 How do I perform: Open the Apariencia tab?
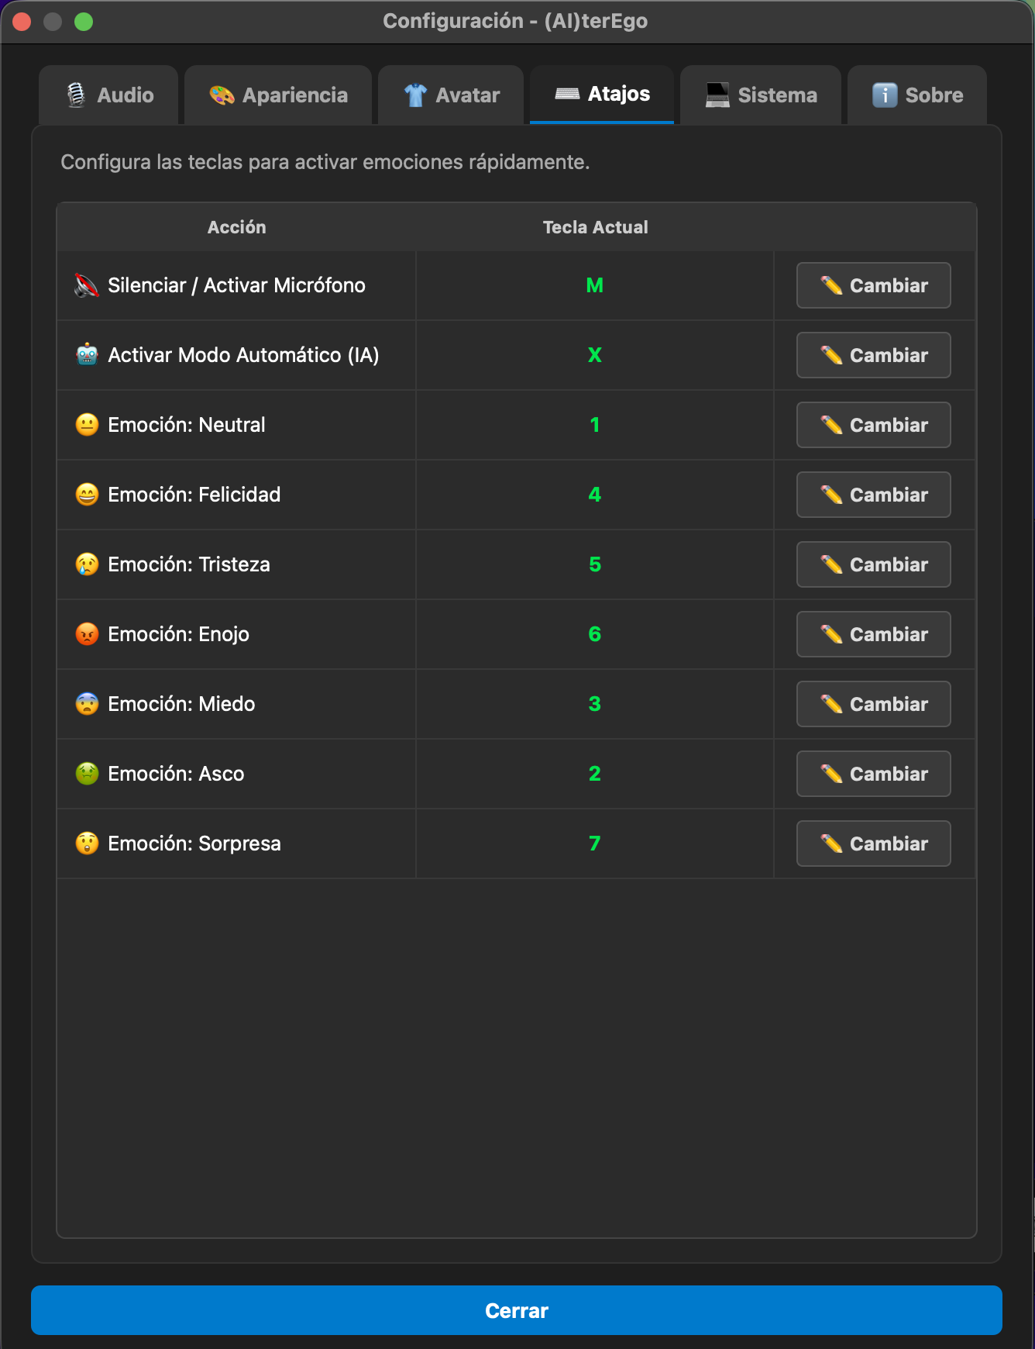point(278,95)
